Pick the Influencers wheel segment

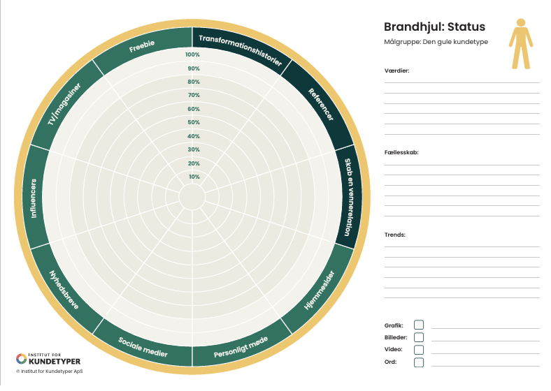pyautogui.click(x=34, y=198)
